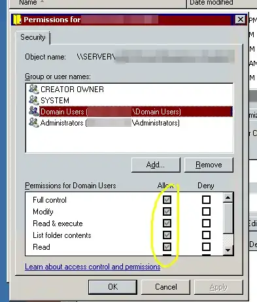Click permissions list scroll down arrow

coord(228,250)
